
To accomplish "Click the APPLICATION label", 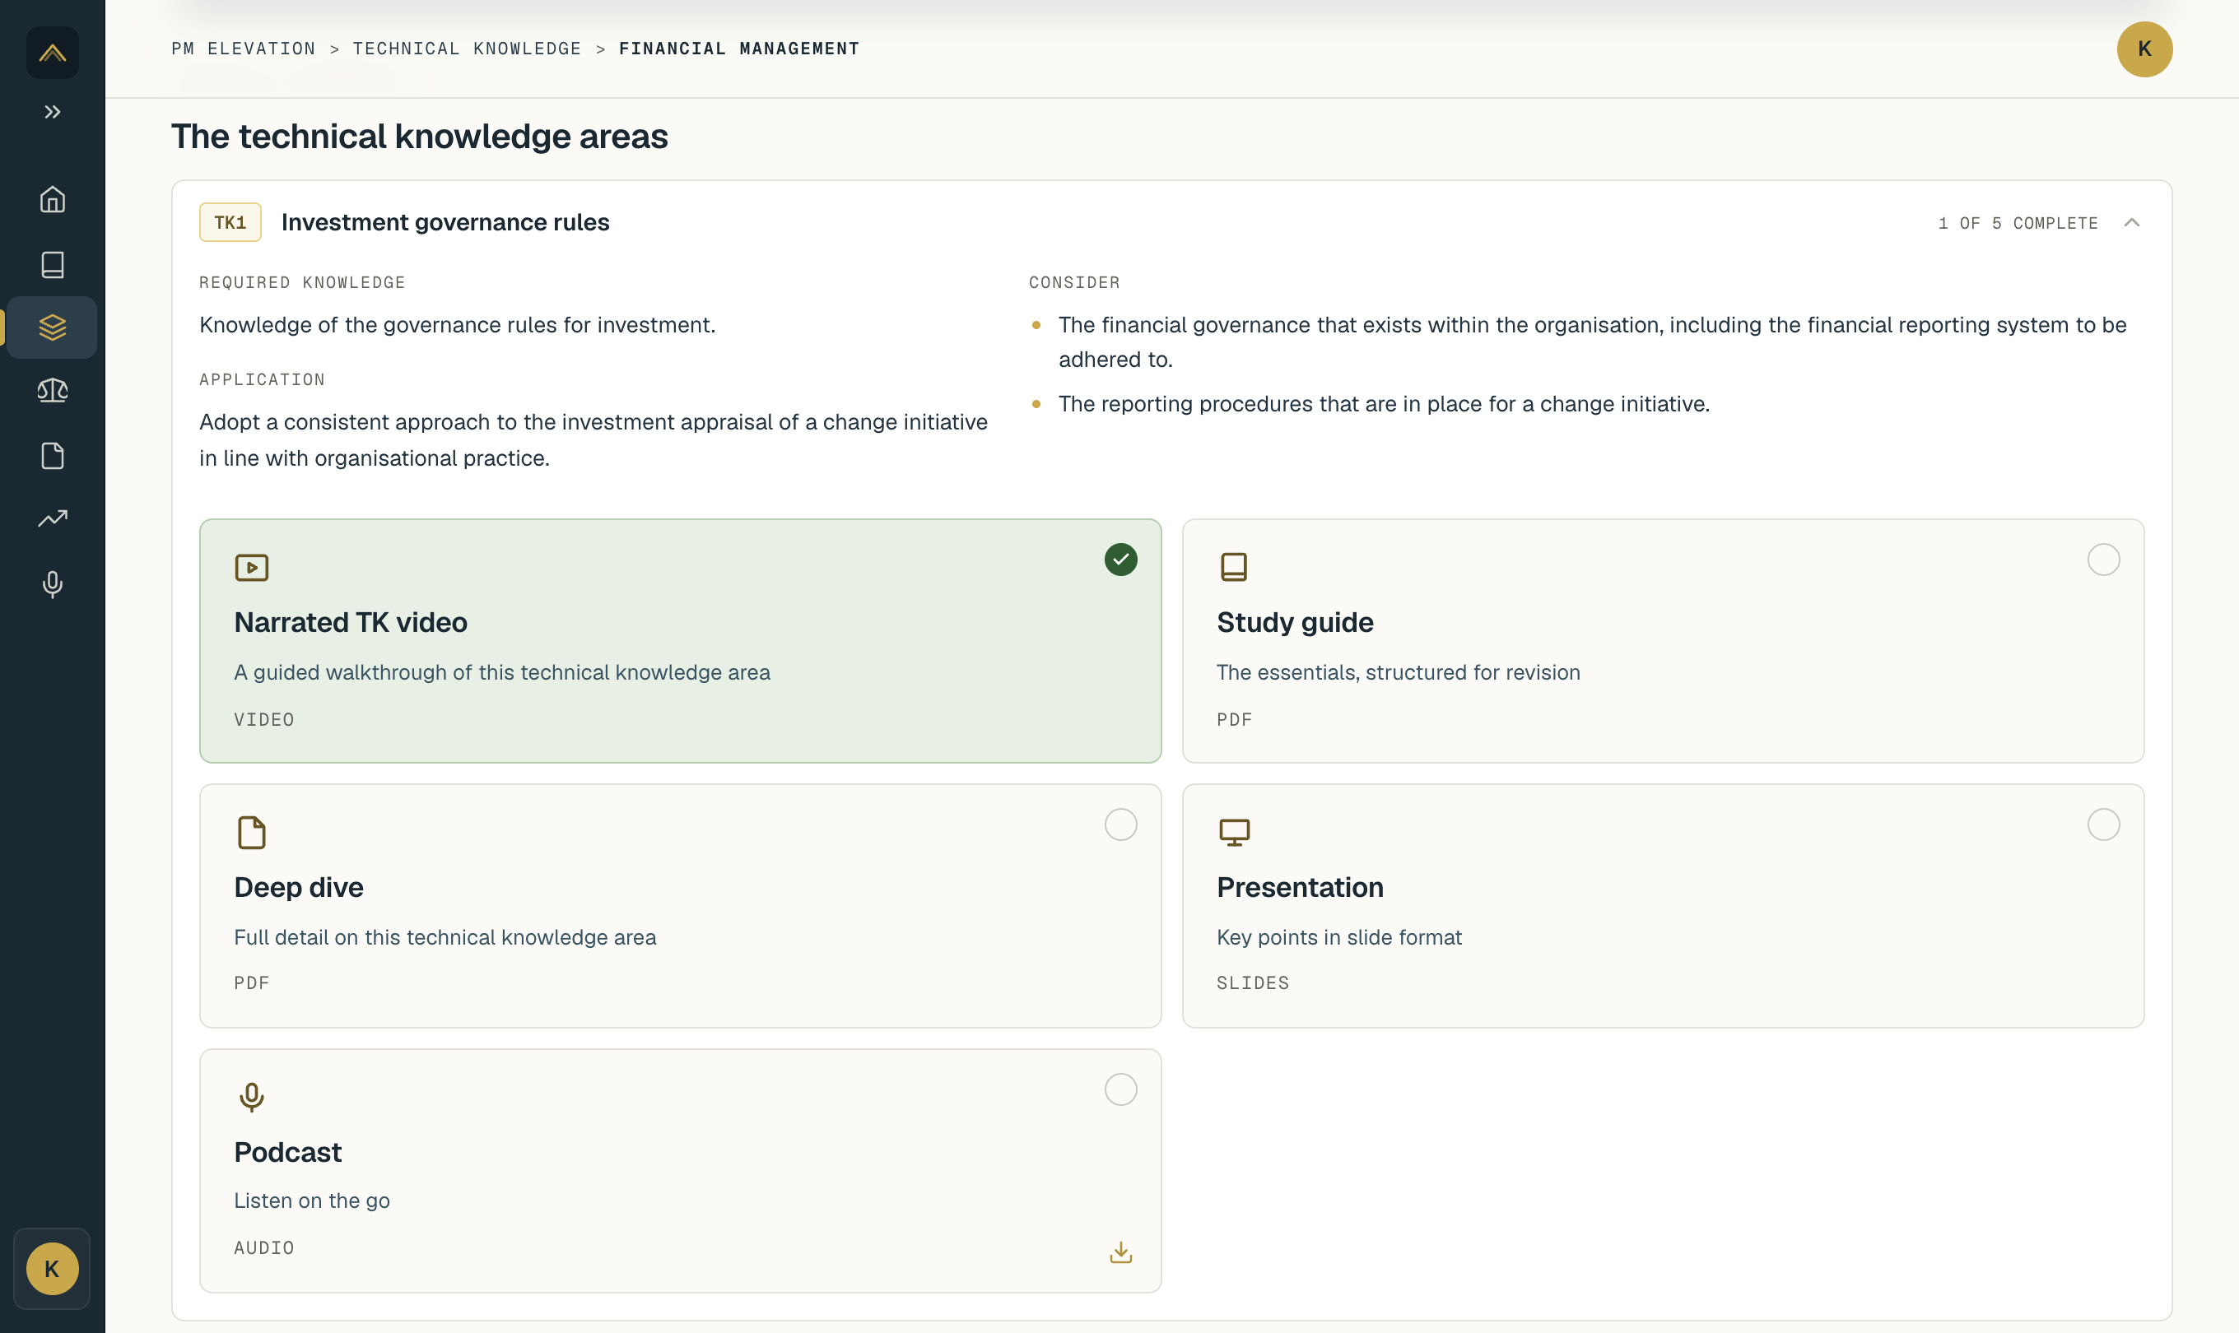I will 263,379.
